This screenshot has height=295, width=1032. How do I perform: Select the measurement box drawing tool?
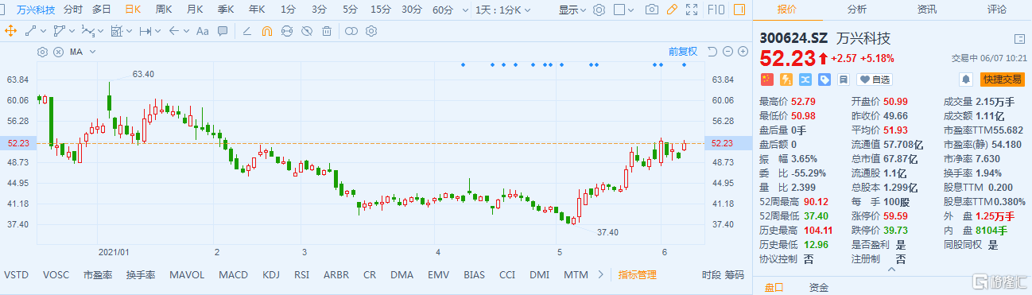(116, 31)
